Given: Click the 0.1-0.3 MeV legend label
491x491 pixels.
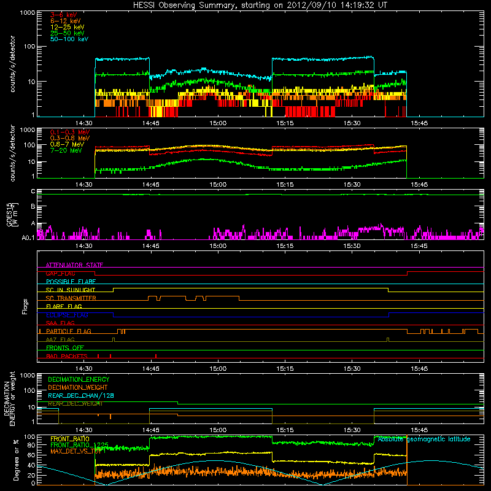Looking at the screenshot, I should click(70, 132).
